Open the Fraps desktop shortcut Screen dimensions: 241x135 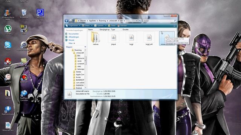(24, 30)
